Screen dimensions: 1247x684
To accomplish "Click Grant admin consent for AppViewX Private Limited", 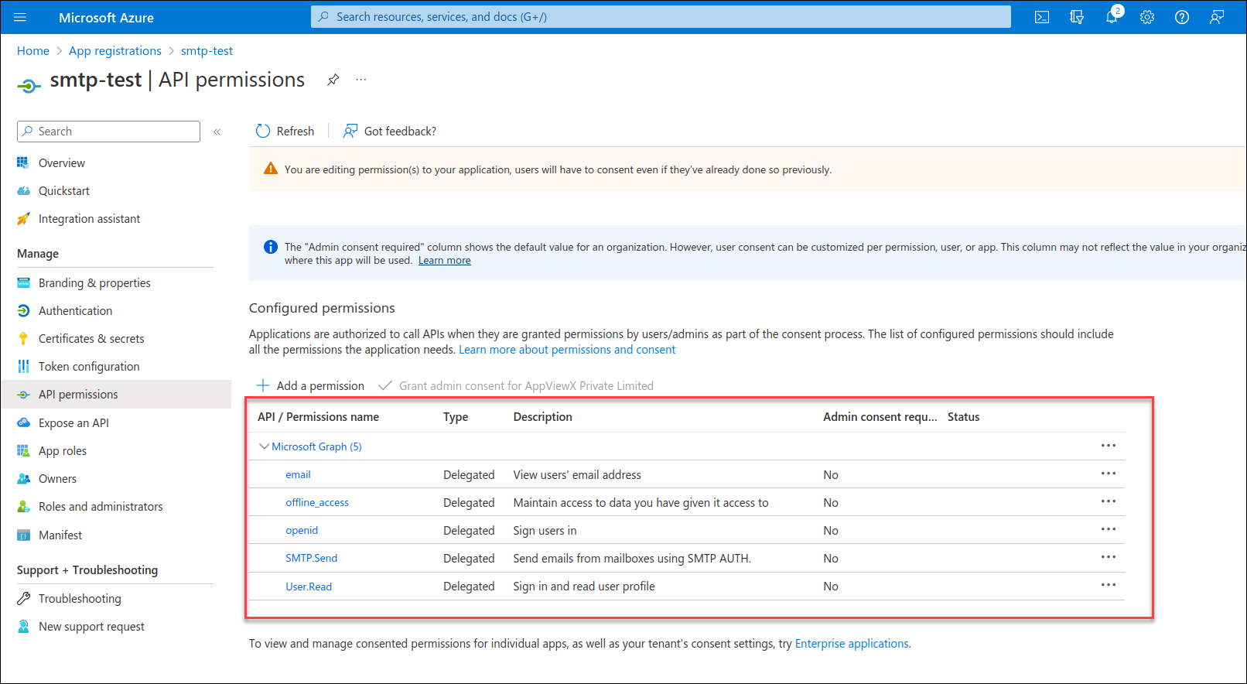I will pos(516,385).
